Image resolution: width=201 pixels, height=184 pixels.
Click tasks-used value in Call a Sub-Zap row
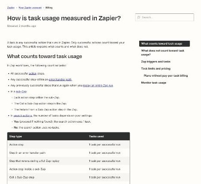coord(105,178)
